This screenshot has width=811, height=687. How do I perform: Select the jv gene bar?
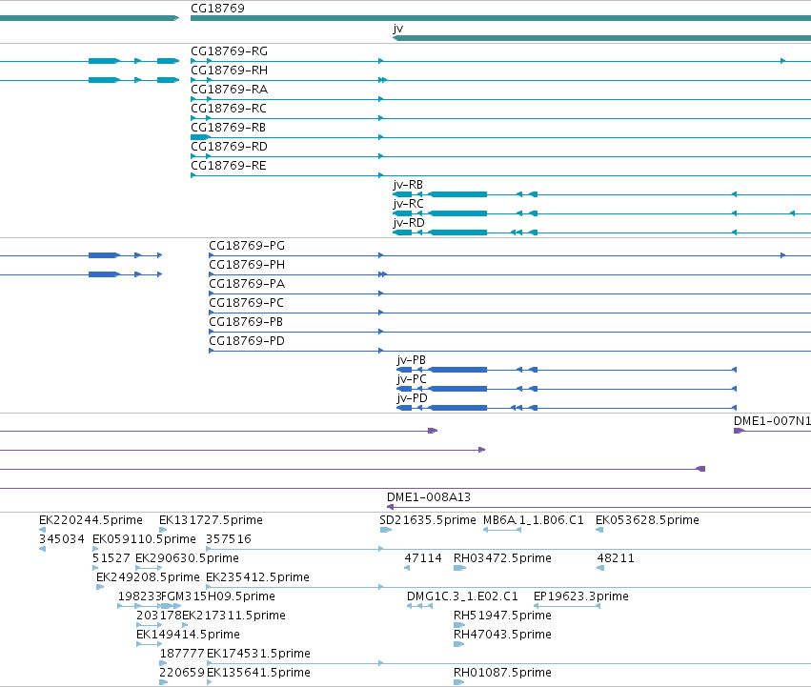(x=602, y=38)
